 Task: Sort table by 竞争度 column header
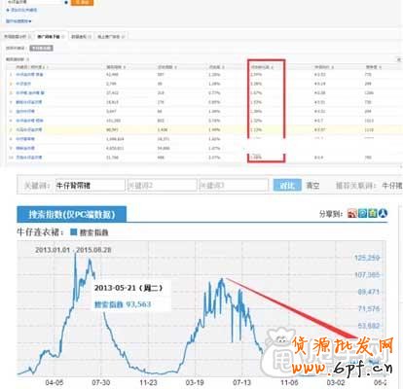373,67
